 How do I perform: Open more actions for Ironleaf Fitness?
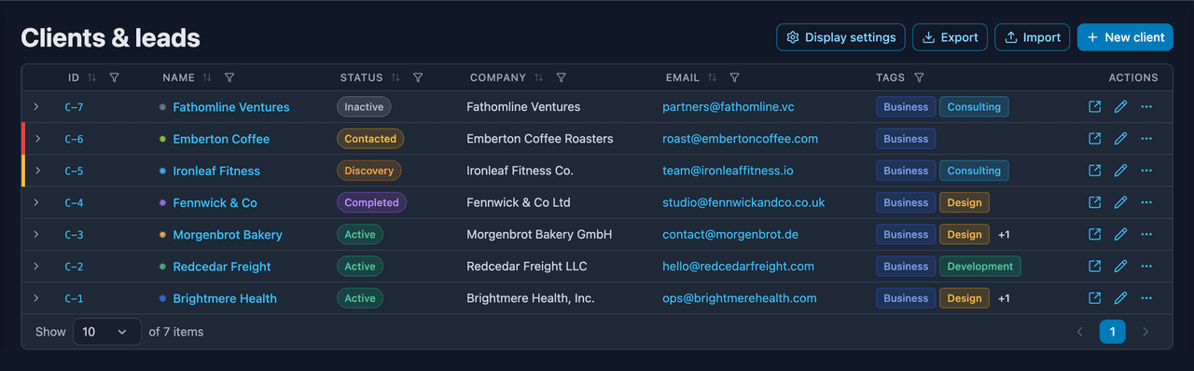[1146, 171]
